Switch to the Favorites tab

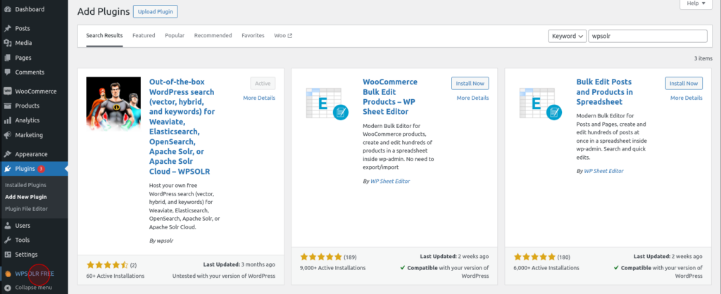(253, 35)
